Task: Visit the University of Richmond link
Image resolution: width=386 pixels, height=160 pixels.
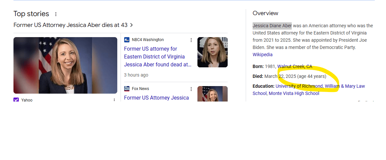Action: [299, 86]
